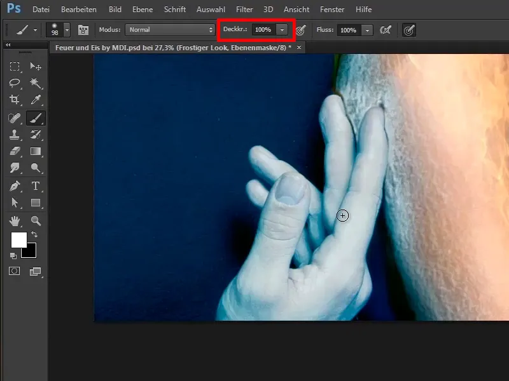Select the Zoom tool

36,221
